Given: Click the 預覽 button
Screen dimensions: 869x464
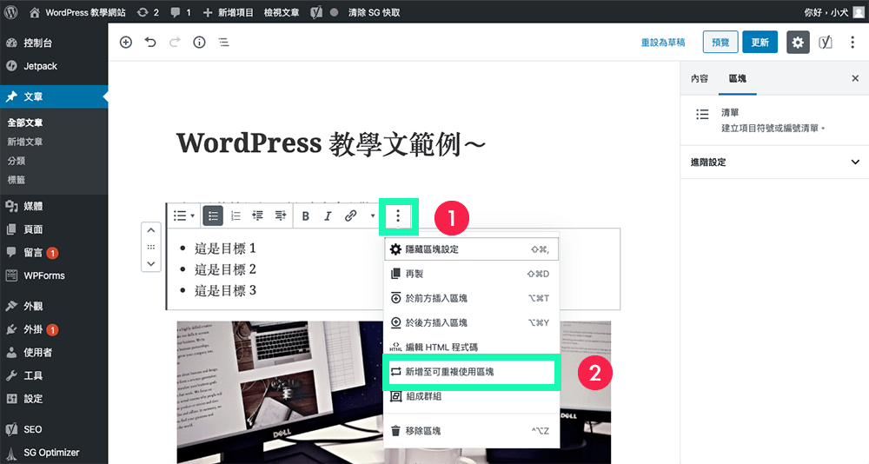Looking at the screenshot, I should coord(720,42).
